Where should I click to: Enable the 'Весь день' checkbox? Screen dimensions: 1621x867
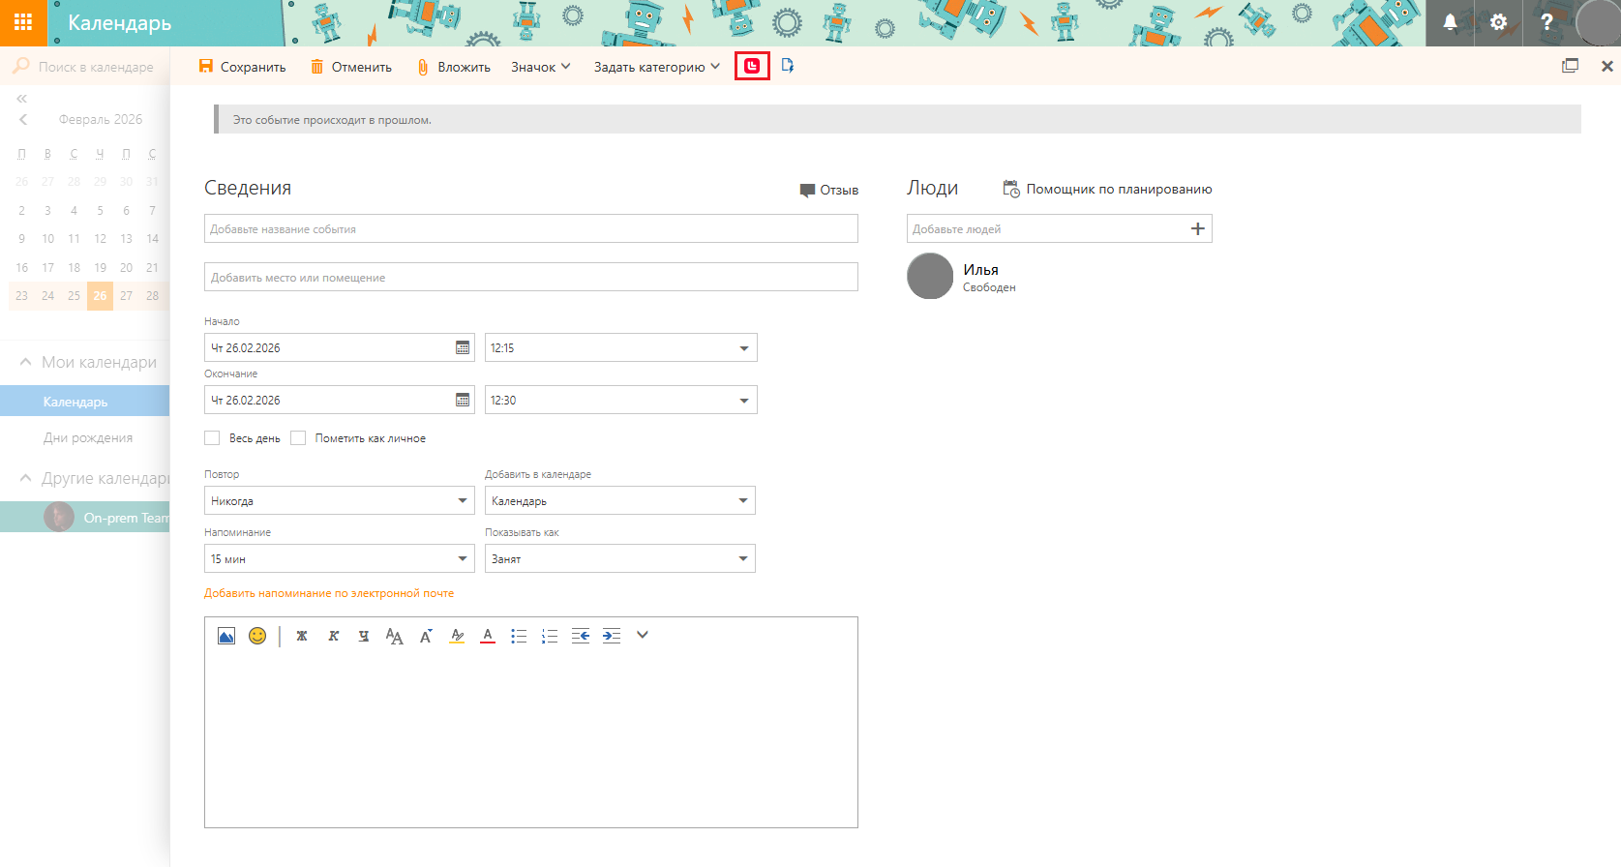click(212, 438)
